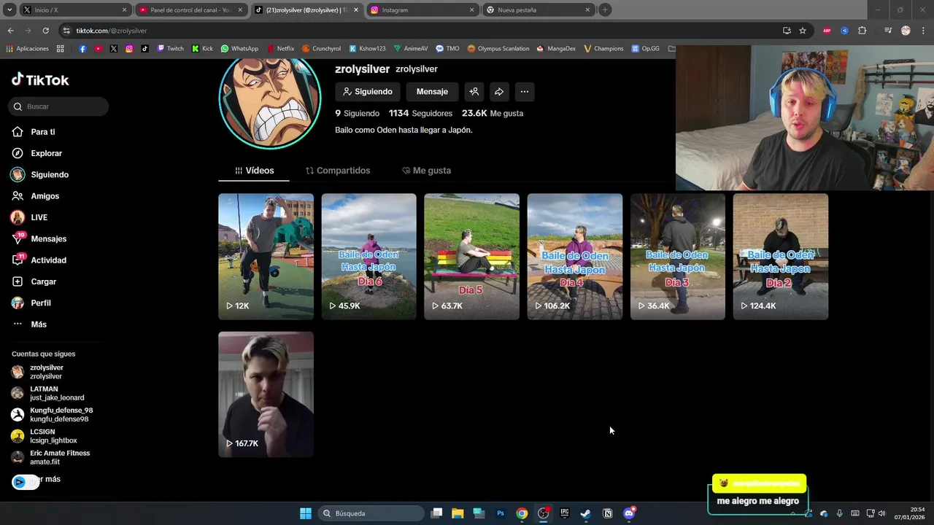Open the WhatsApp bookmark
Image resolution: width=934 pixels, height=525 pixels.
[x=239, y=49]
